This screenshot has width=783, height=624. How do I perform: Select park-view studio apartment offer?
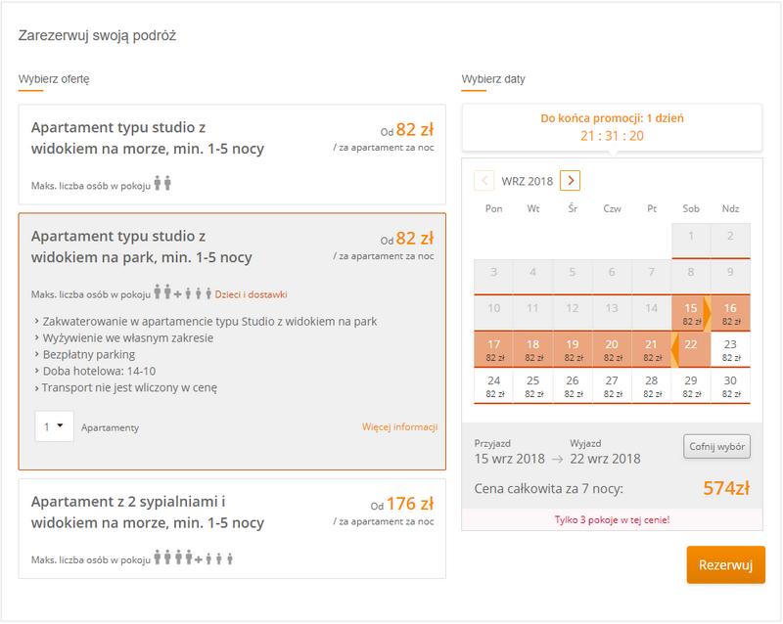(232, 341)
